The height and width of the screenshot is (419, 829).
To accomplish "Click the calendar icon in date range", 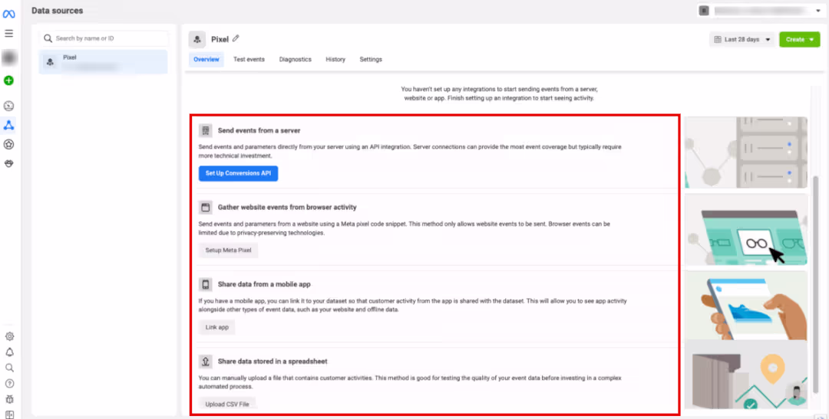I will (x=718, y=40).
